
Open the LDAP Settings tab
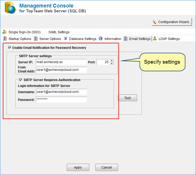pos(169,39)
